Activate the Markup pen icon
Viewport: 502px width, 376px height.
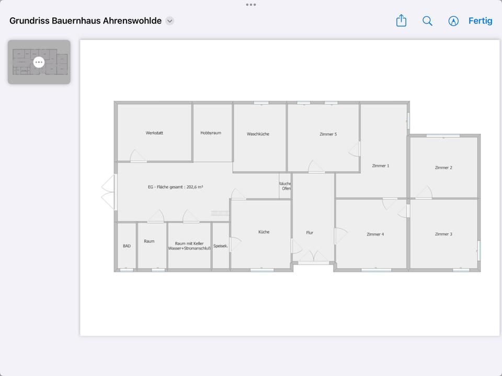(453, 21)
